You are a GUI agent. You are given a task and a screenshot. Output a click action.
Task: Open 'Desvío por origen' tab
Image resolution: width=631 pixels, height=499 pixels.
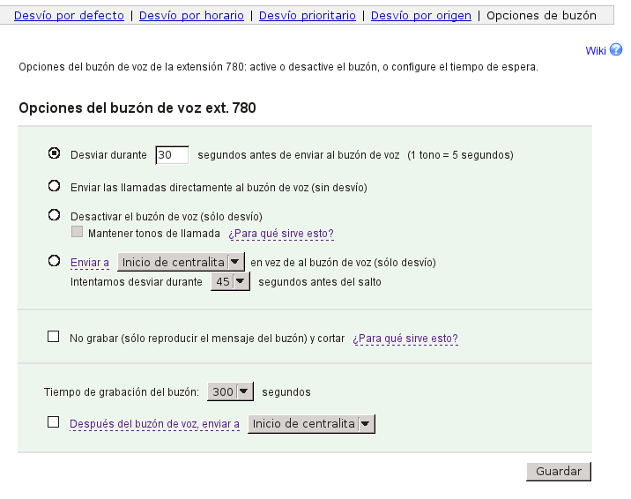pyautogui.click(x=421, y=16)
